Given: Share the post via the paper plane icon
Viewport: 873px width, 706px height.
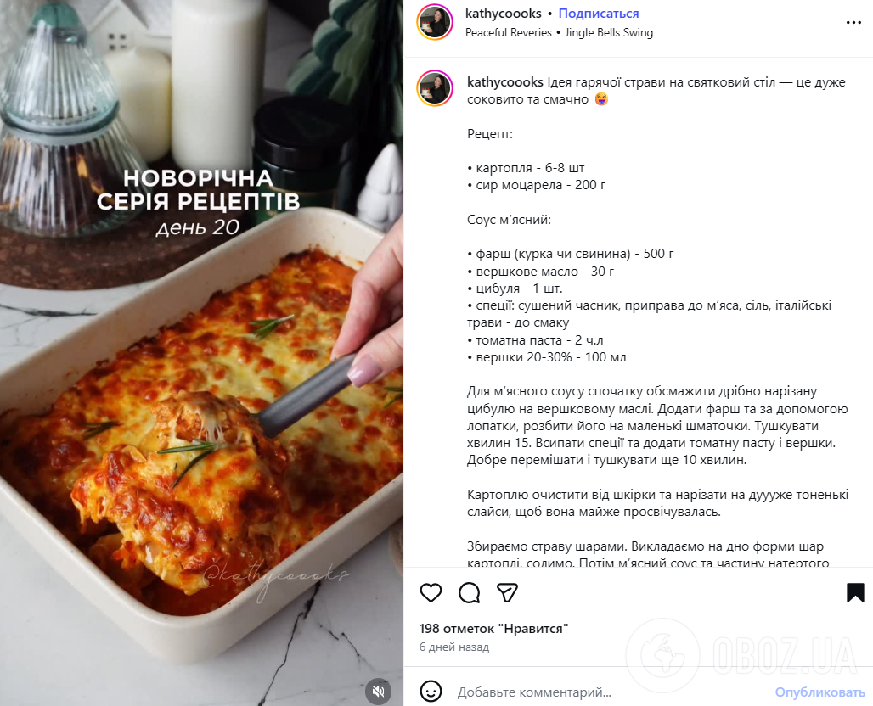Looking at the screenshot, I should pos(507,594).
